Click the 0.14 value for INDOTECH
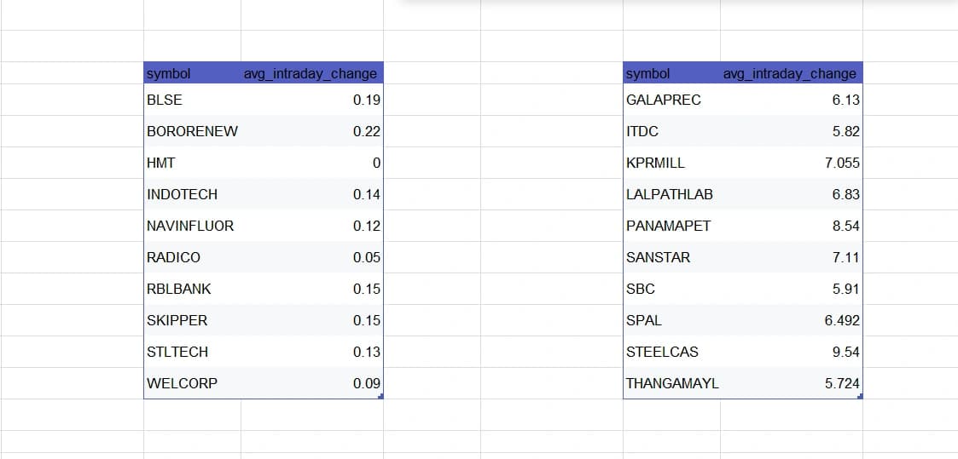This screenshot has width=958, height=459. pyautogui.click(x=312, y=194)
